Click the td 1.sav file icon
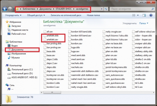The height and width of the screenshot is (106, 157). [x=133, y=87]
